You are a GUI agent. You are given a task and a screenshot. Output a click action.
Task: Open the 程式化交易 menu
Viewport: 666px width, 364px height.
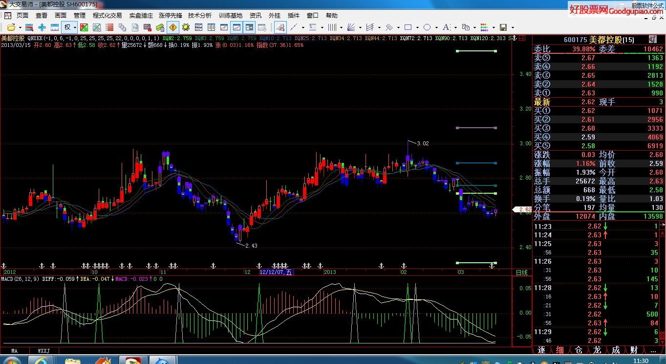107,16
